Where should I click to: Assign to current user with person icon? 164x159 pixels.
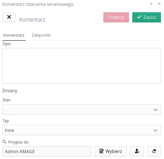pyautogui.click(x=137, y=151)
